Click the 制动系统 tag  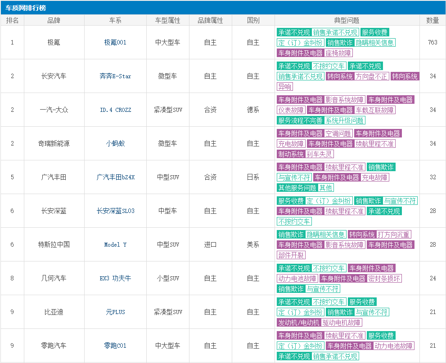tap(291, 154)
